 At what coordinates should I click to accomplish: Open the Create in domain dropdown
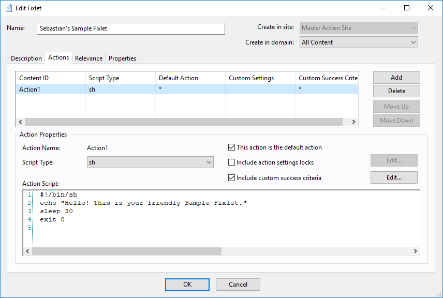[359, 42]
